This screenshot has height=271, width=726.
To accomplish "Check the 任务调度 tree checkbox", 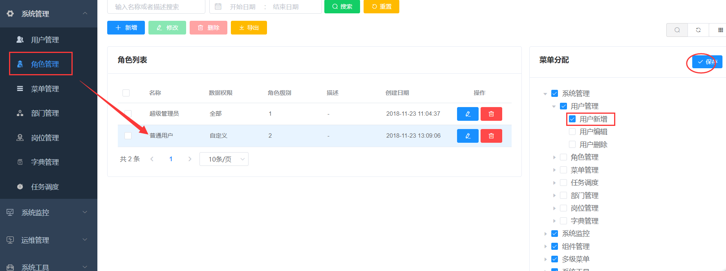I will click(x=563, y=183).
